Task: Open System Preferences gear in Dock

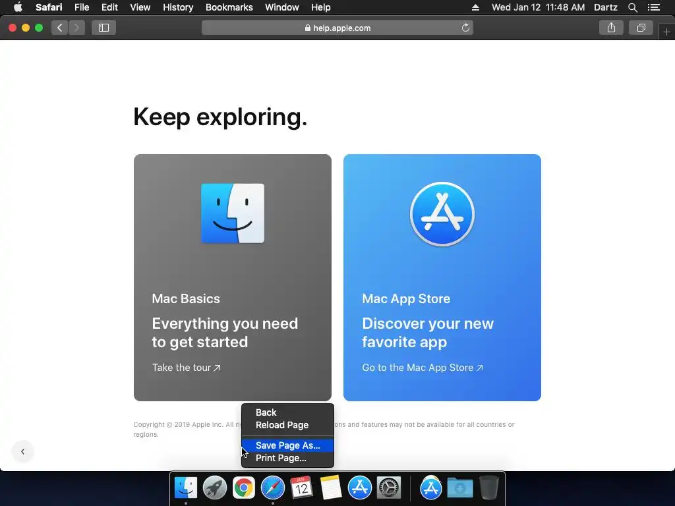Action: 389,488
